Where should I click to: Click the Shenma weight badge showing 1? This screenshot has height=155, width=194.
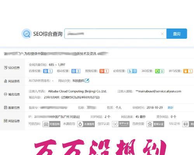pos(188,71)
